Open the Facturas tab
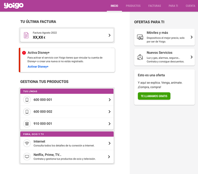Screen dimensions: 198x174 (x=155, y=6)
